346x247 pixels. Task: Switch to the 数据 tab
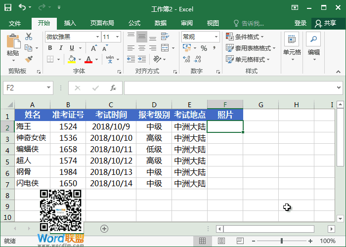click(161, 23)
